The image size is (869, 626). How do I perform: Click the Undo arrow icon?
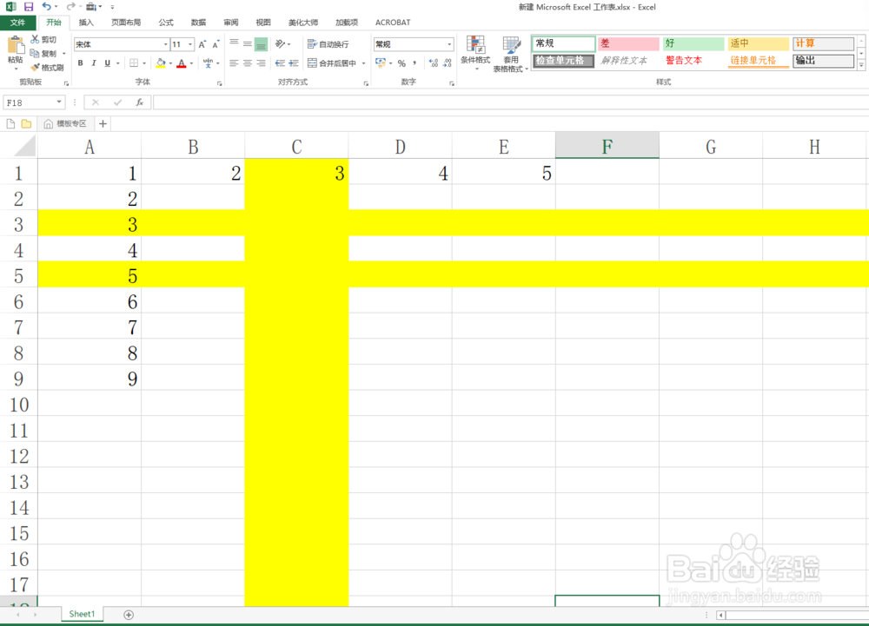point(47,7)
